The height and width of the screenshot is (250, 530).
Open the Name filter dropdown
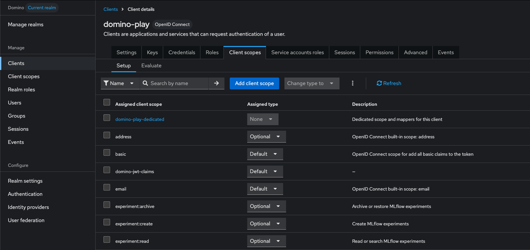pos(120,83)
